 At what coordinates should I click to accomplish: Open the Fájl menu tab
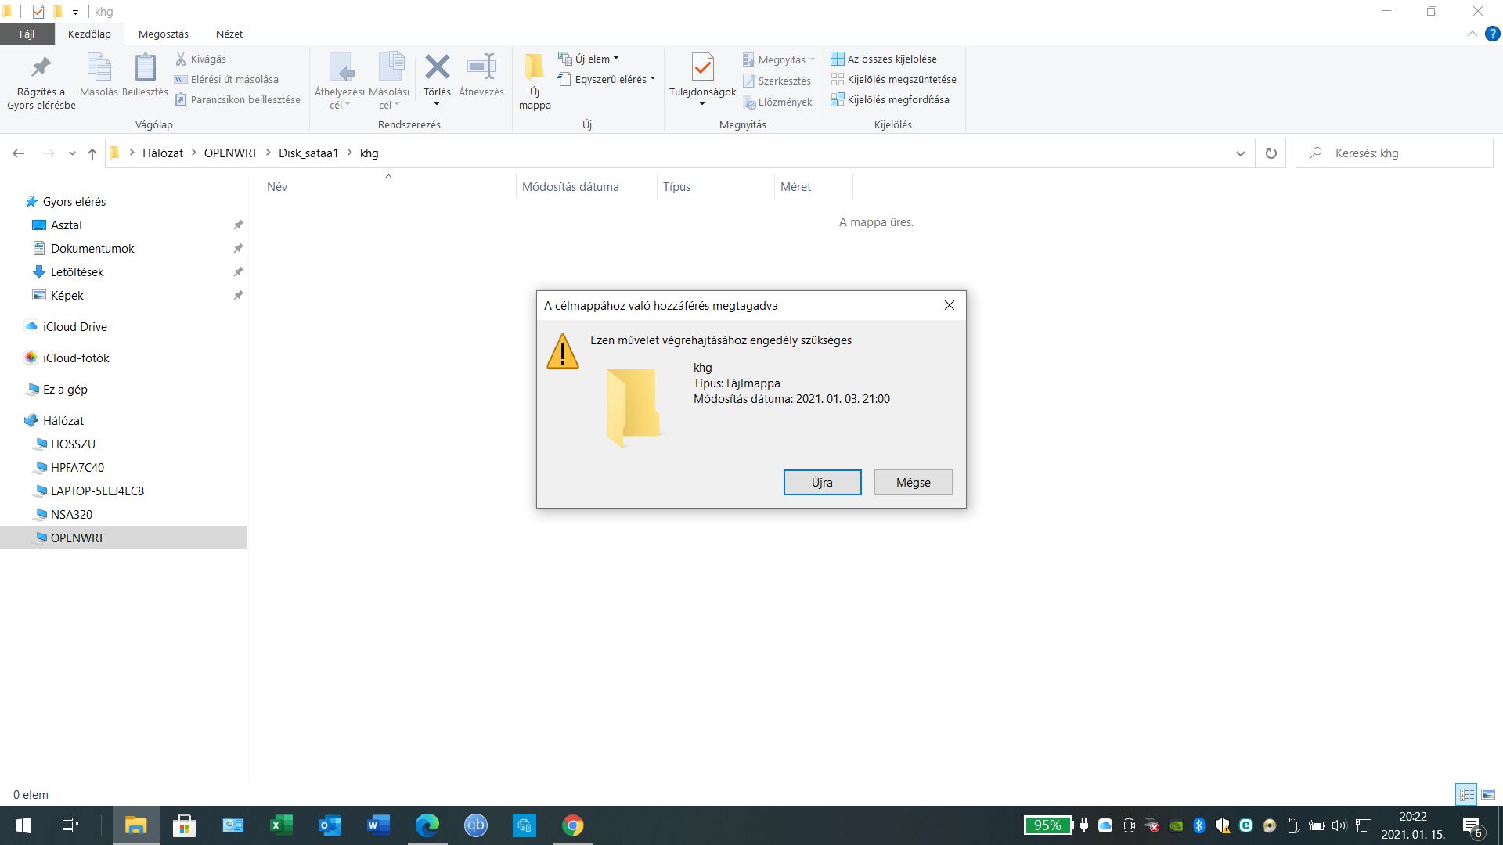click(27, 34)
